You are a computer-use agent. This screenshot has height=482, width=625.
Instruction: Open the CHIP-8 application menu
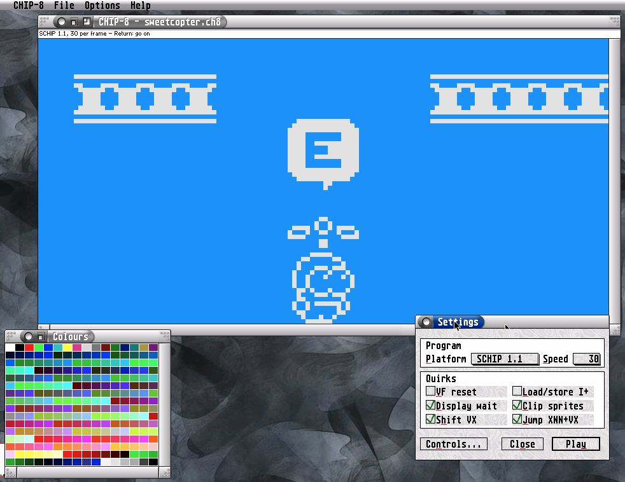click(x=28, y=5)
